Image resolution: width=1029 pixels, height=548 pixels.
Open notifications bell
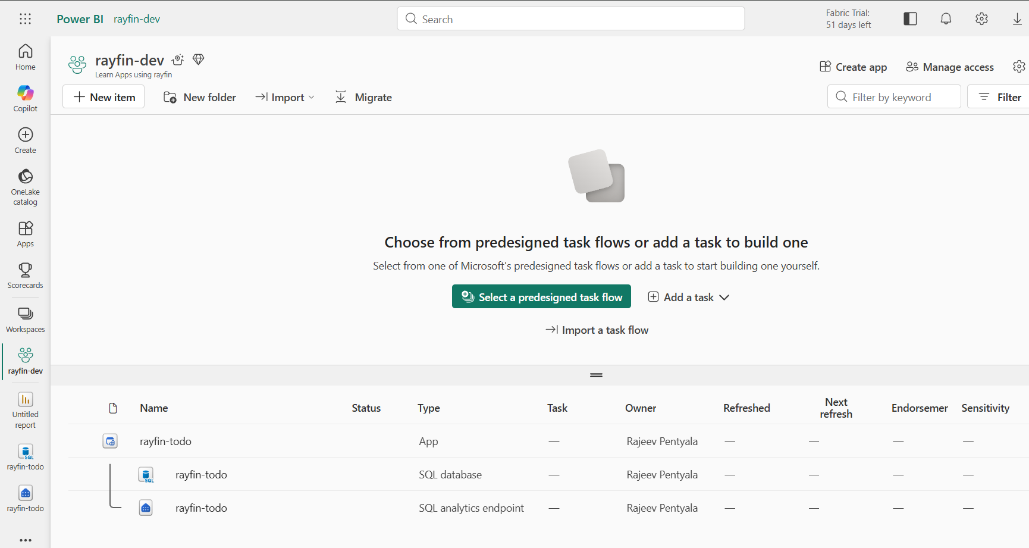click(x=946, y=19)
